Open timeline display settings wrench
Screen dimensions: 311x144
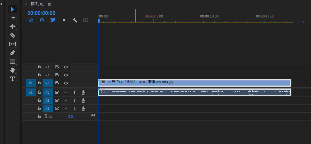point(75,20)
